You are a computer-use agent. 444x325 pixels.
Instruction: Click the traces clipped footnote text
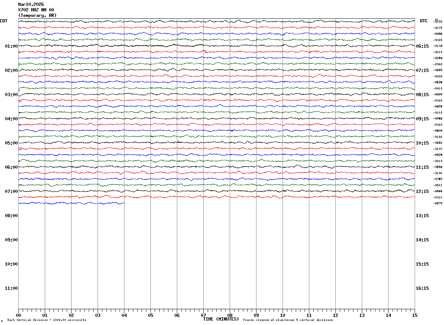click(288, 320)
